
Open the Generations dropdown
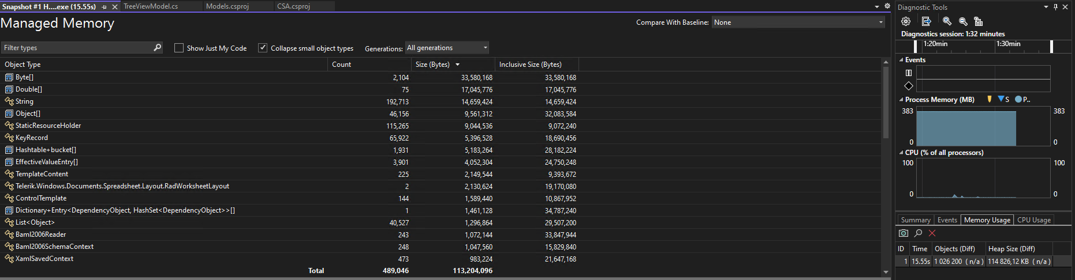click(447, 48)
